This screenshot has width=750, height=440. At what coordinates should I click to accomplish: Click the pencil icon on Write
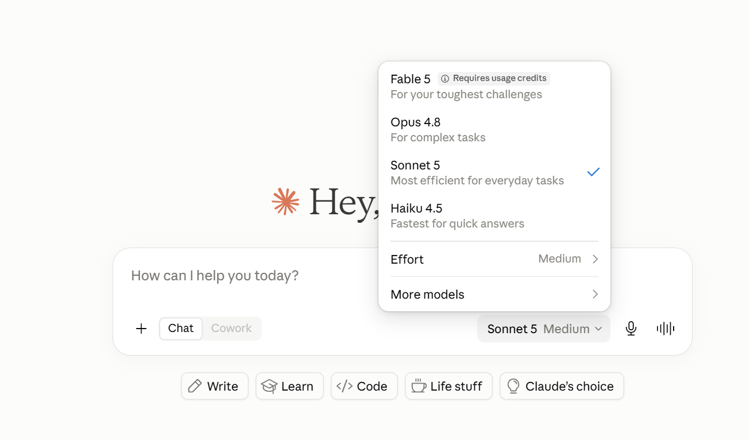pos(195,386)
